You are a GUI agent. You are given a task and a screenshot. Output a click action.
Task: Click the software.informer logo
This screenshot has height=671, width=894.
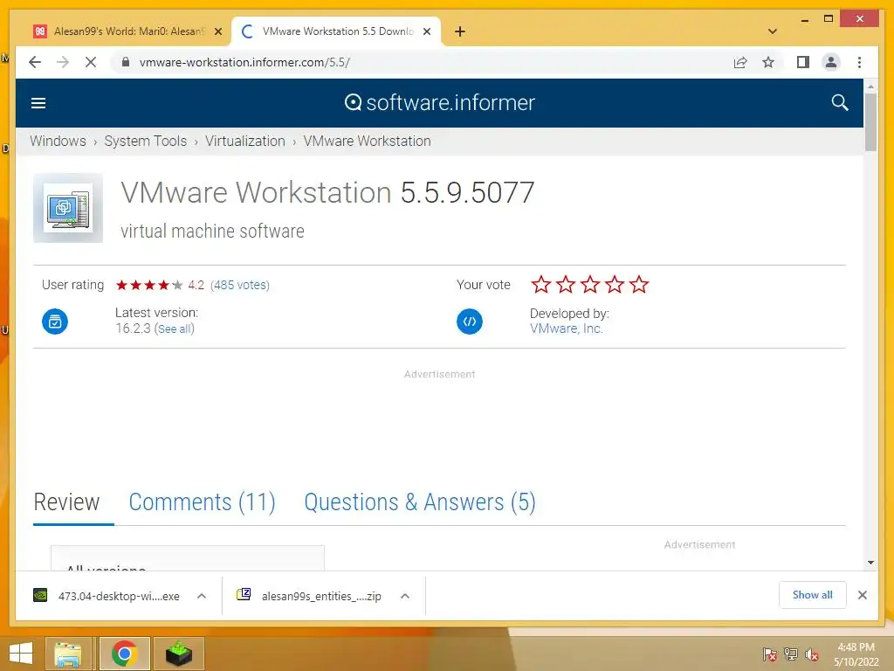(440, 103)
